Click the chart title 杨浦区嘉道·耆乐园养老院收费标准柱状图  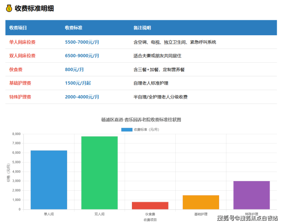pyautogui.click(x=141, y=120)
